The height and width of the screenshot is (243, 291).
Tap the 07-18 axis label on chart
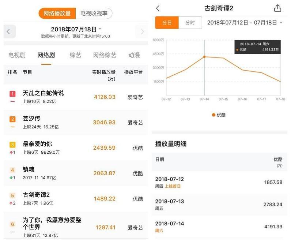point(280,99)
